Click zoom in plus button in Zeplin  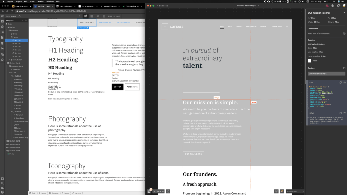(163, 191)
